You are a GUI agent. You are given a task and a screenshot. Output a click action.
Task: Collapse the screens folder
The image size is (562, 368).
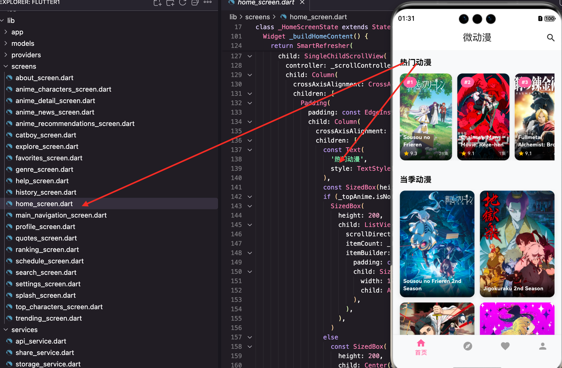click(x=23, y=66)
